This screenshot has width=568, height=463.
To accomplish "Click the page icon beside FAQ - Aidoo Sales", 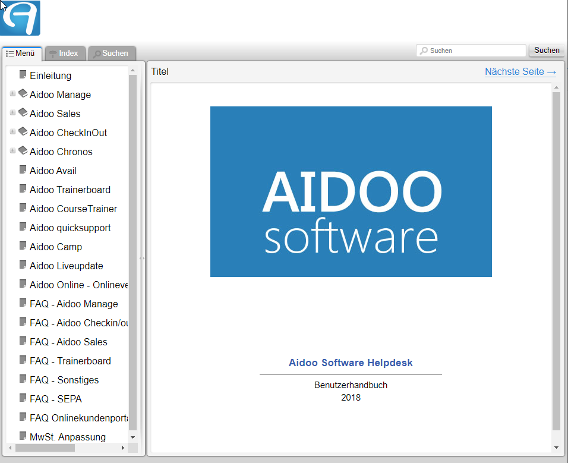I will pyautogui.click(x=23, y=341).
